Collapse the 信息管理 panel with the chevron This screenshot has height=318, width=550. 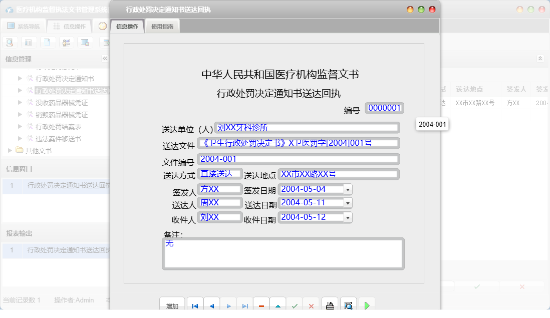coord(105,59)
